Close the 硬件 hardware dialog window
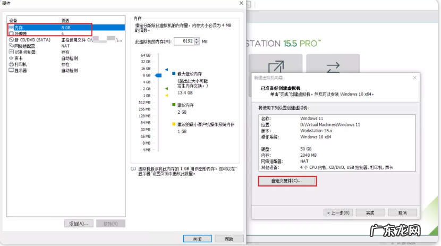This screenshot has height=246, width=441. [241, 3]
